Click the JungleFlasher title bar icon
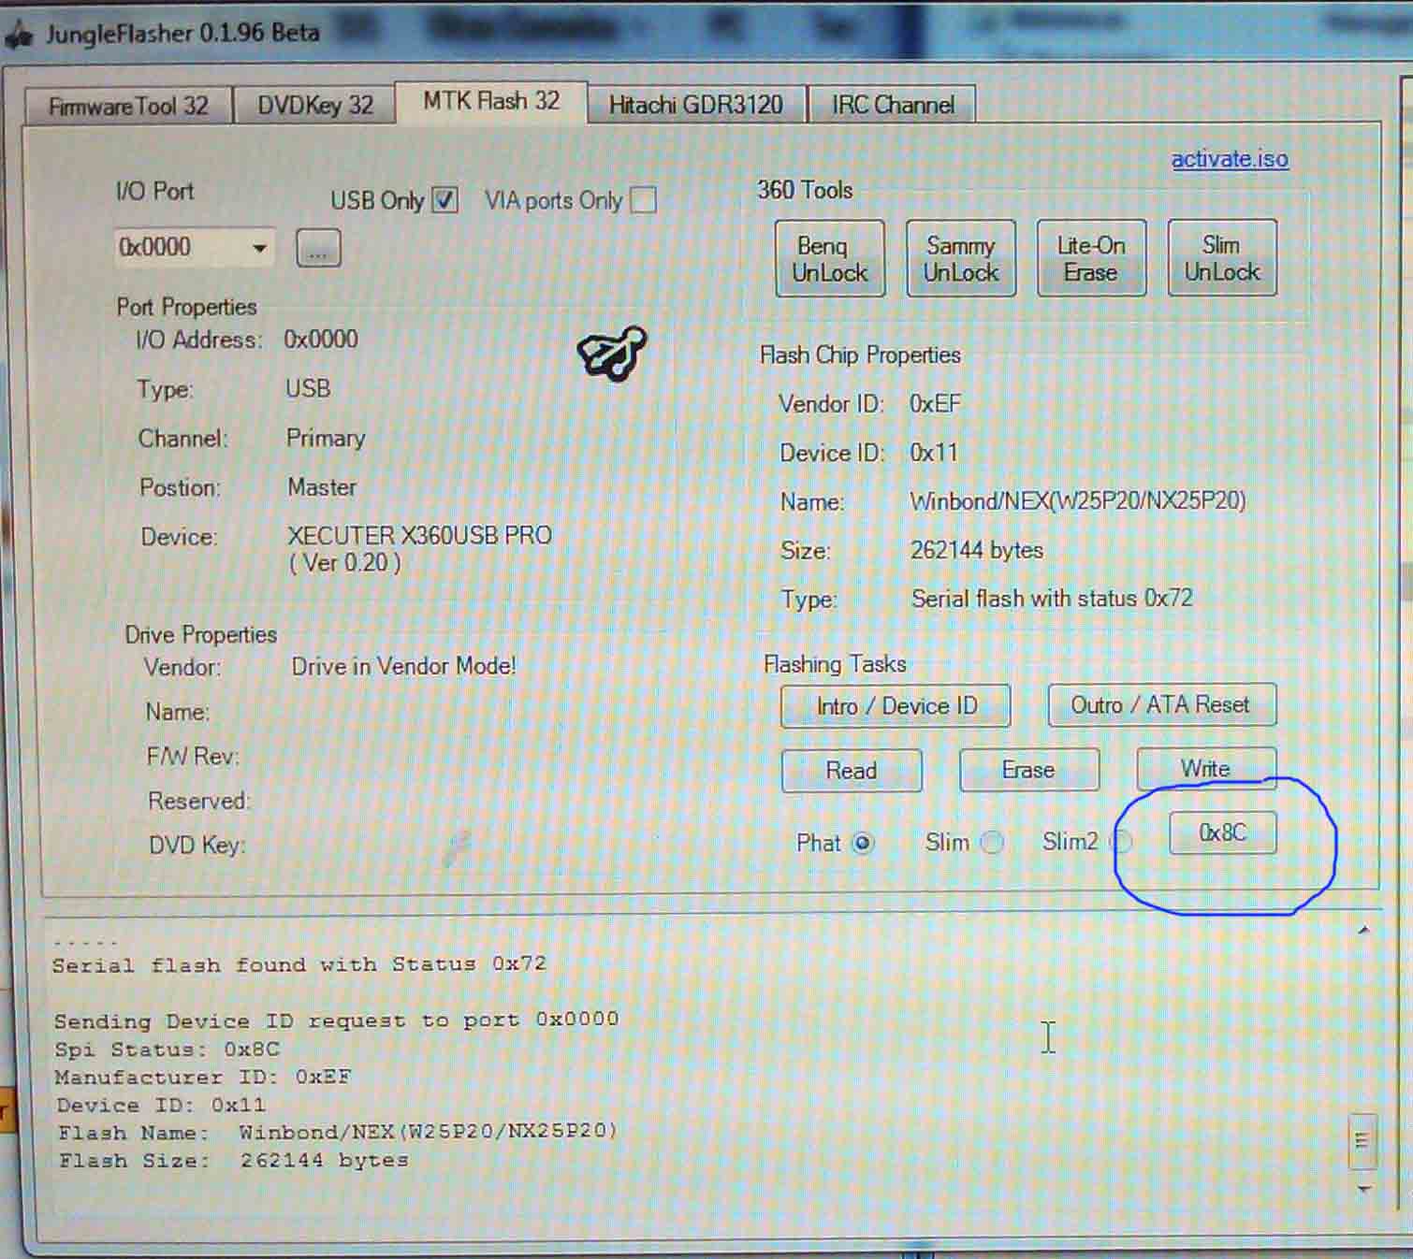The image size is (1413, 1259). point(19,36)
